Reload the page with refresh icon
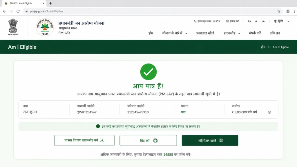Image resolution: width=297 pixels, height=167 pixels. (18, 11)
